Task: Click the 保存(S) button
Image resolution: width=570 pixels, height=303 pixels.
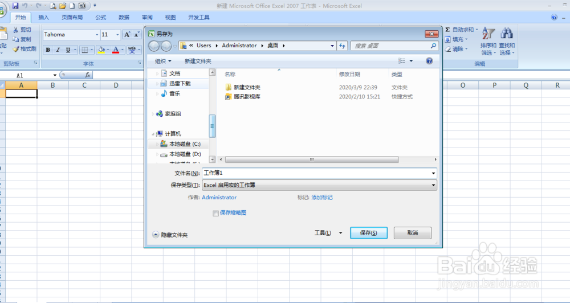Action: coord(369,233)
